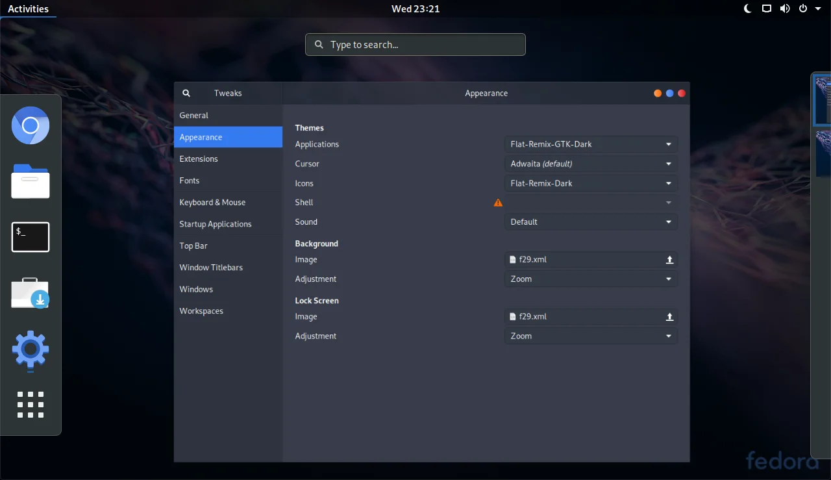The height and width of the screenshot is (480, 831).
Task: Open the Cursor theme dropdown
Action: pyautogui.click(x=591, y=164)
